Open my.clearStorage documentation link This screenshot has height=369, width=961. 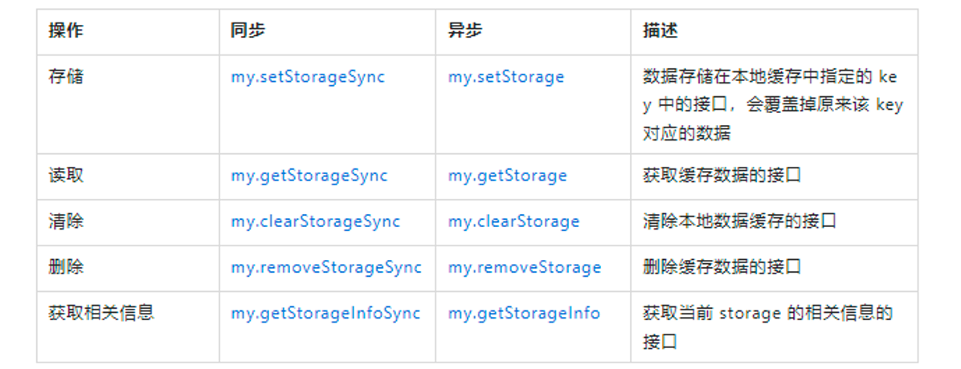coord(513,221)
